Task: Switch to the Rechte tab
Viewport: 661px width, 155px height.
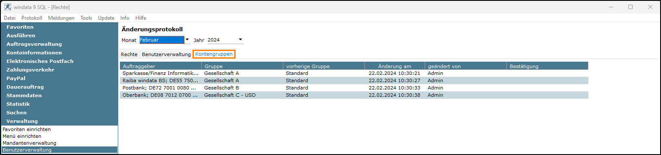Action: pos(129,54)
